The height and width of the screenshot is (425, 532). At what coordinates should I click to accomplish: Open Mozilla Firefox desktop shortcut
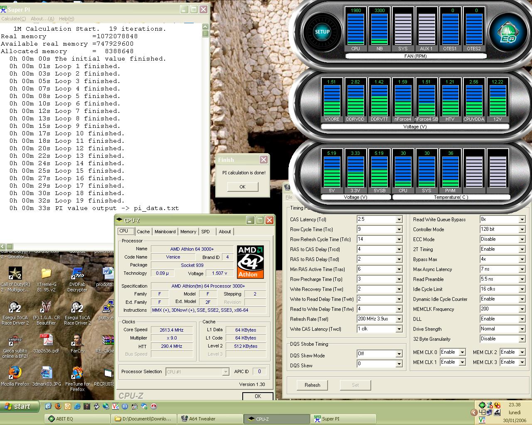coord(15,376)
